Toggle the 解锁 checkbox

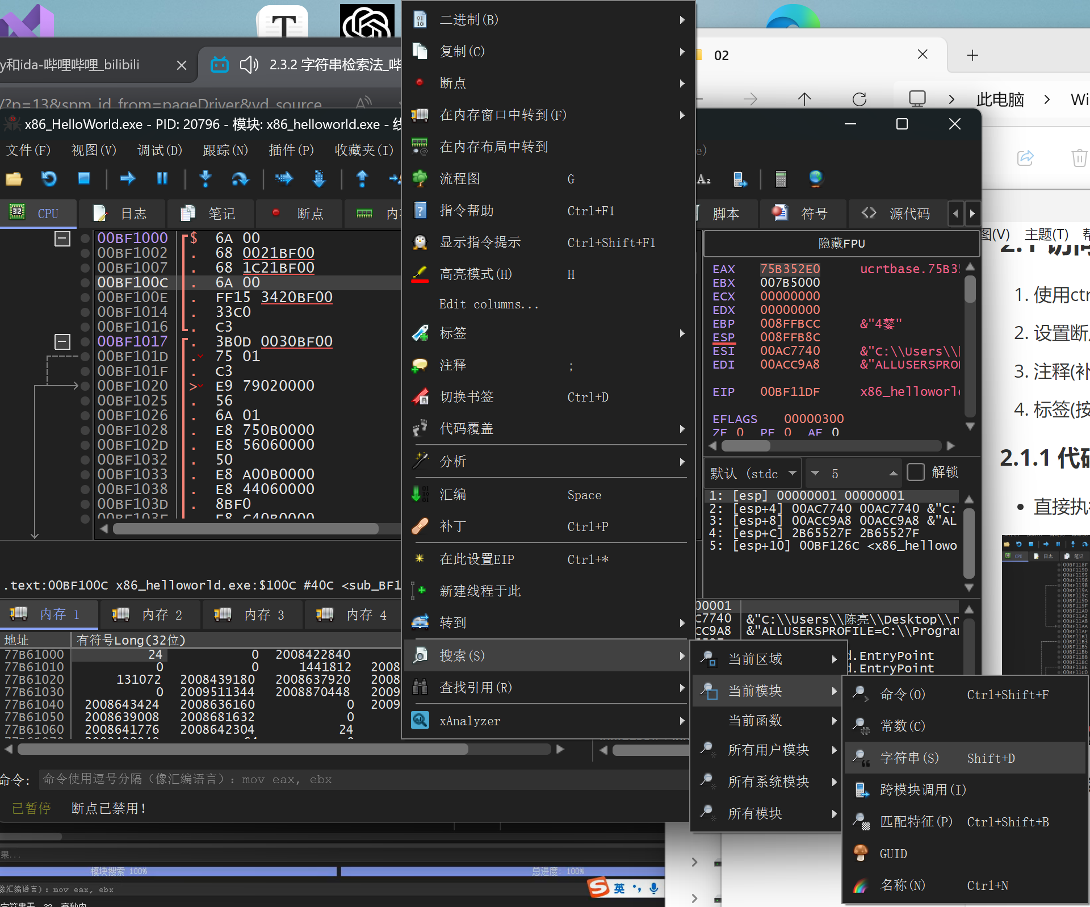click(x=915, y=472)
